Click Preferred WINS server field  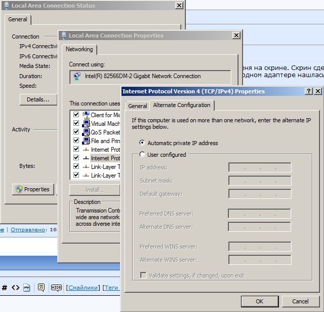[x=260, y=247]
